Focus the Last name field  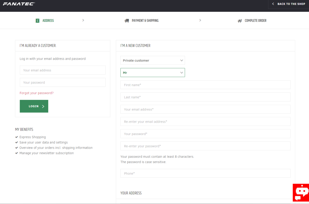205,97
